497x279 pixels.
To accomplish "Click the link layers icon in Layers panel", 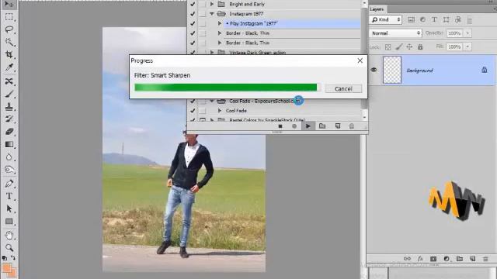I will pyautogui.click(x=407, y=259).
